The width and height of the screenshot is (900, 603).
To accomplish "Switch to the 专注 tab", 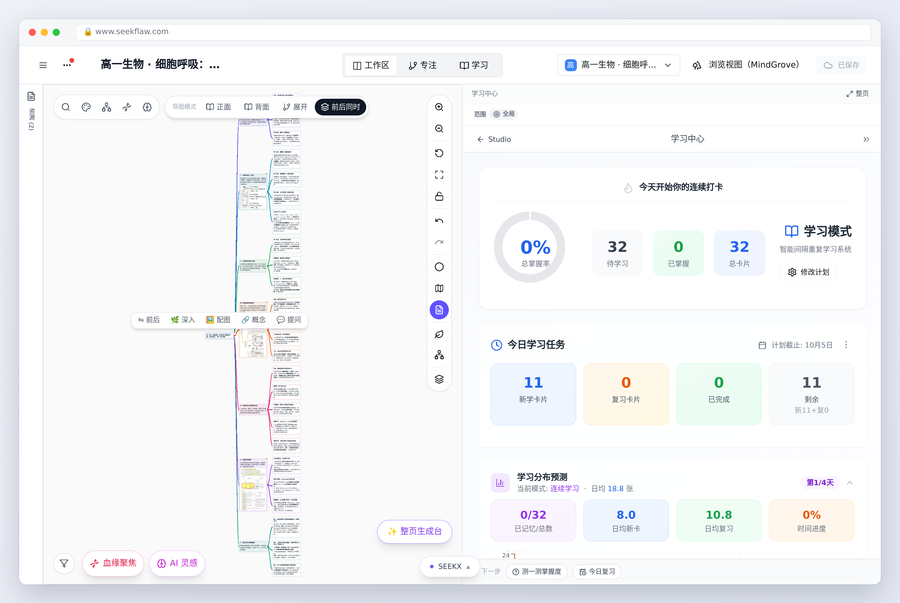I will click(423, 66).
